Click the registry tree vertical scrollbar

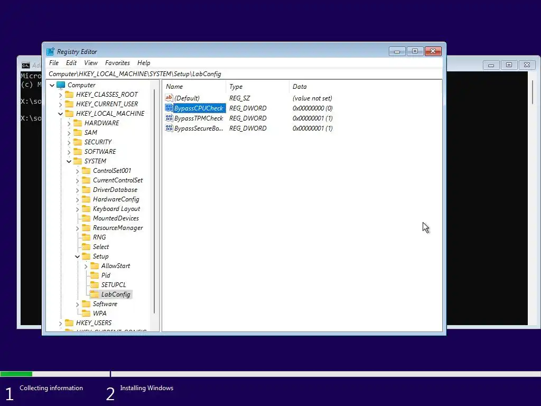(154, 200)
